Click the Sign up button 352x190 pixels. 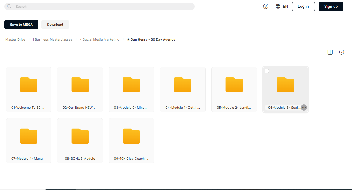[331, 7]
